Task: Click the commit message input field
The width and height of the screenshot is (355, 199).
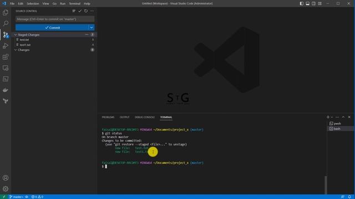Action: tap(55, 19)
